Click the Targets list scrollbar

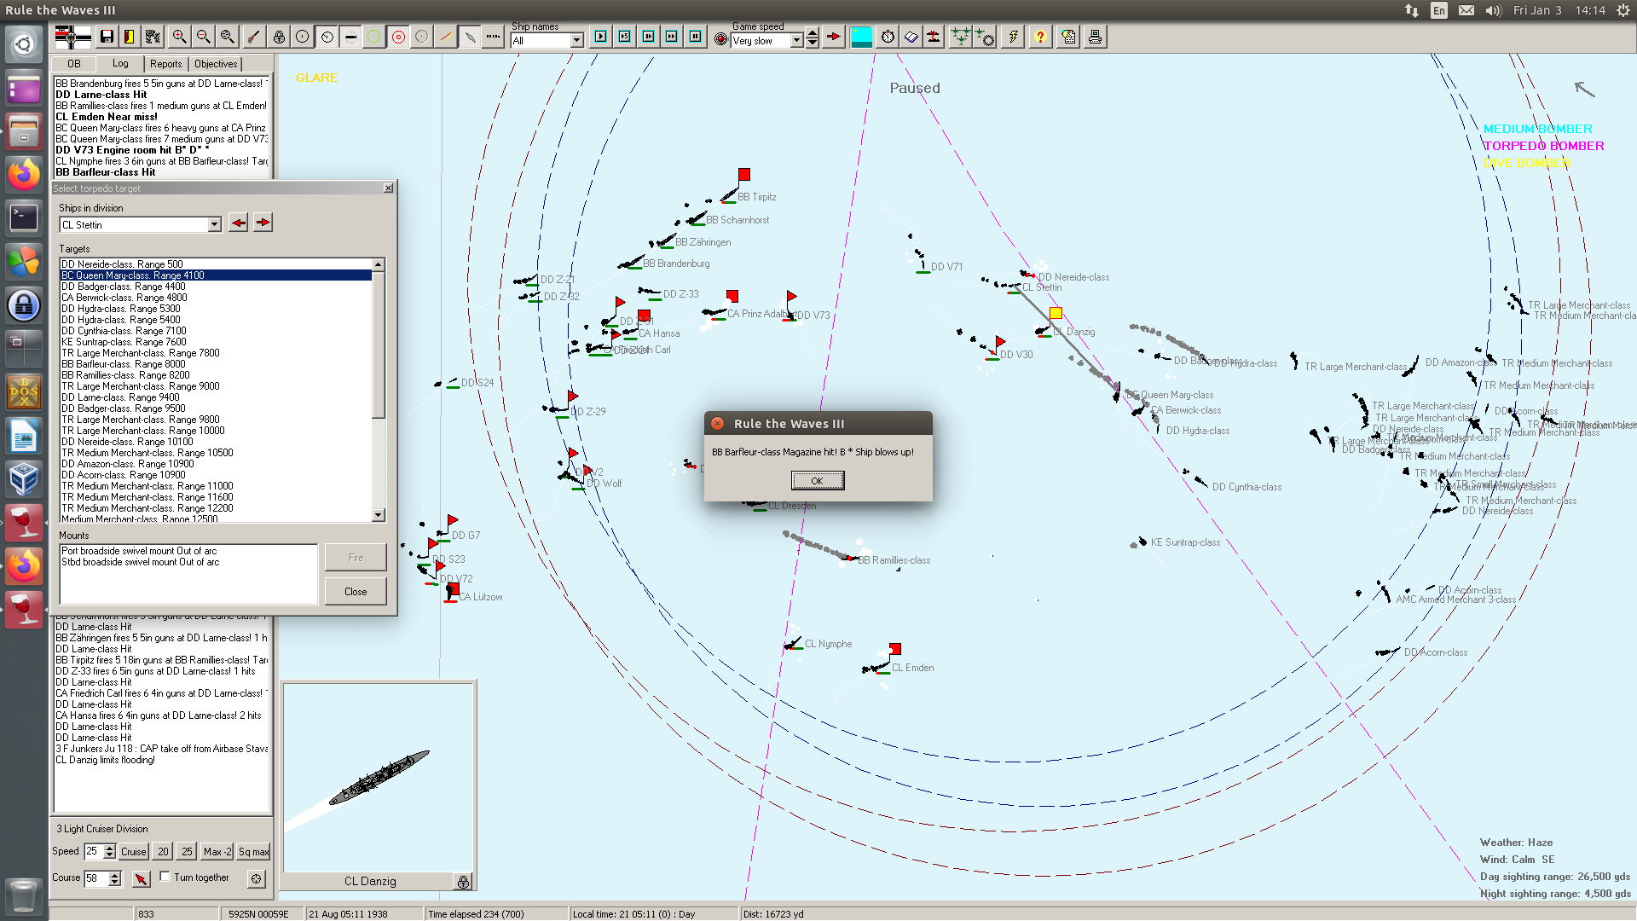coord(379,390)
